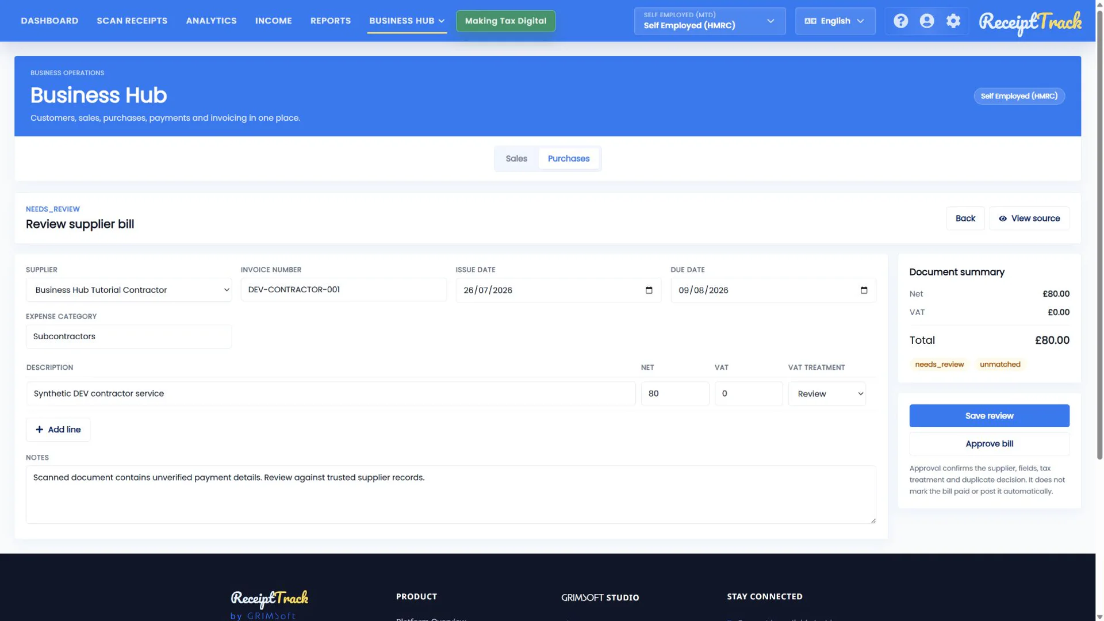Click the Making Tax Digital button

(506, 21)
